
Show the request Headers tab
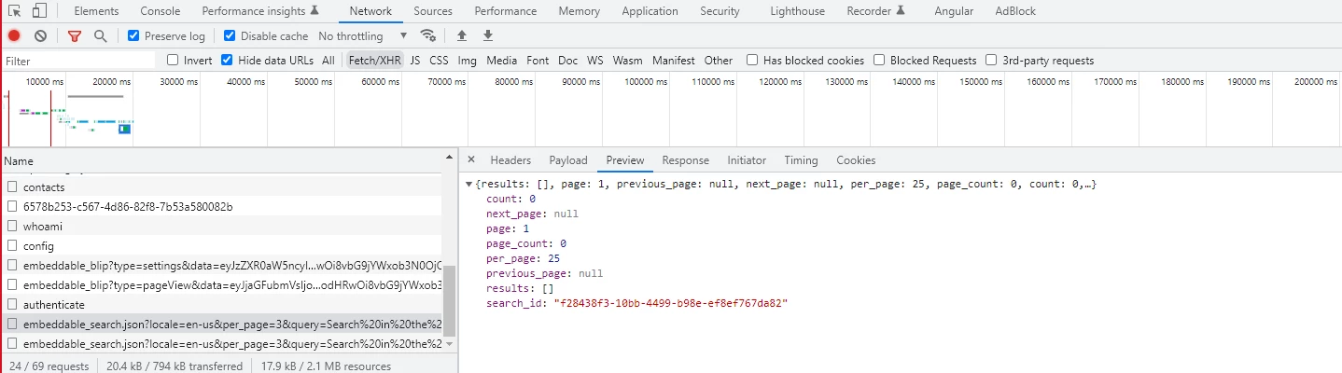coord(510,160)
